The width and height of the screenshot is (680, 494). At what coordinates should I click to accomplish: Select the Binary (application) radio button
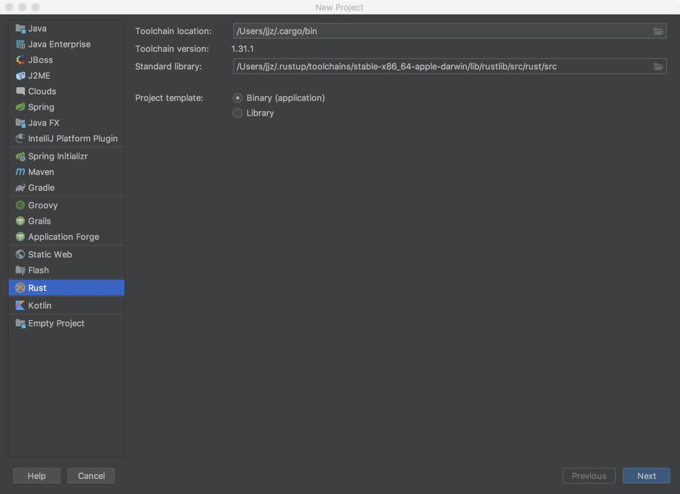[x=237, y=97]
